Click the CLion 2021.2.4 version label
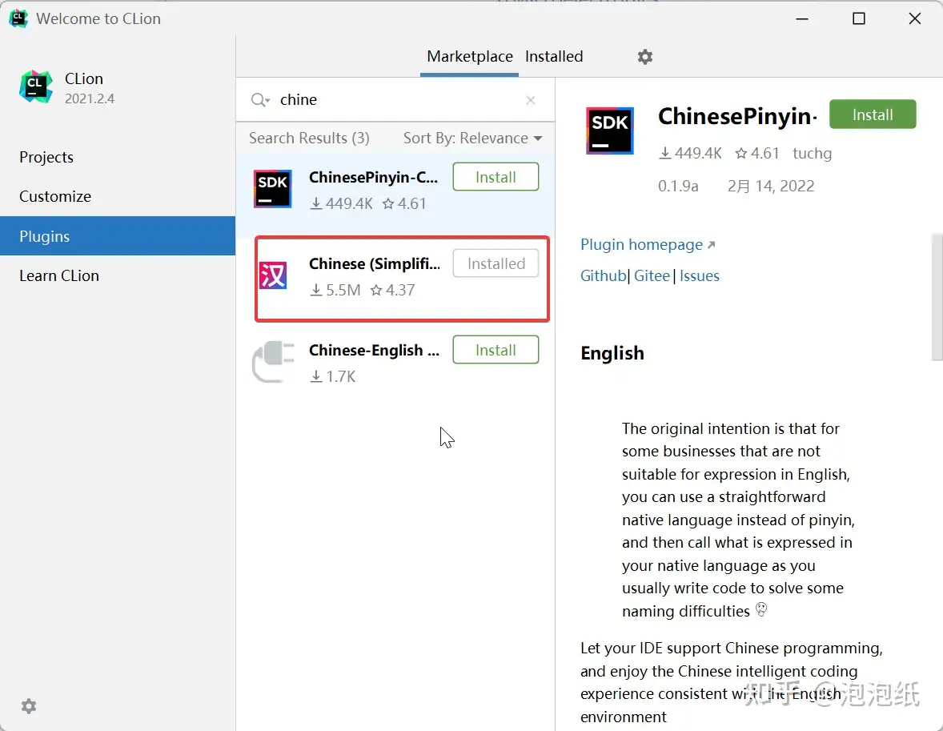This screenshot has height=731, width=943. (90, 98)
